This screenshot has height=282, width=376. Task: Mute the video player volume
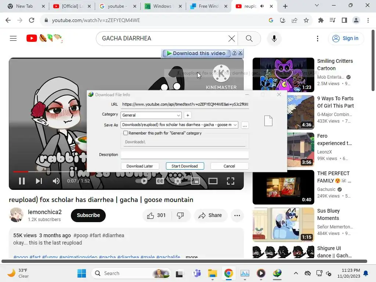(56, 181)
